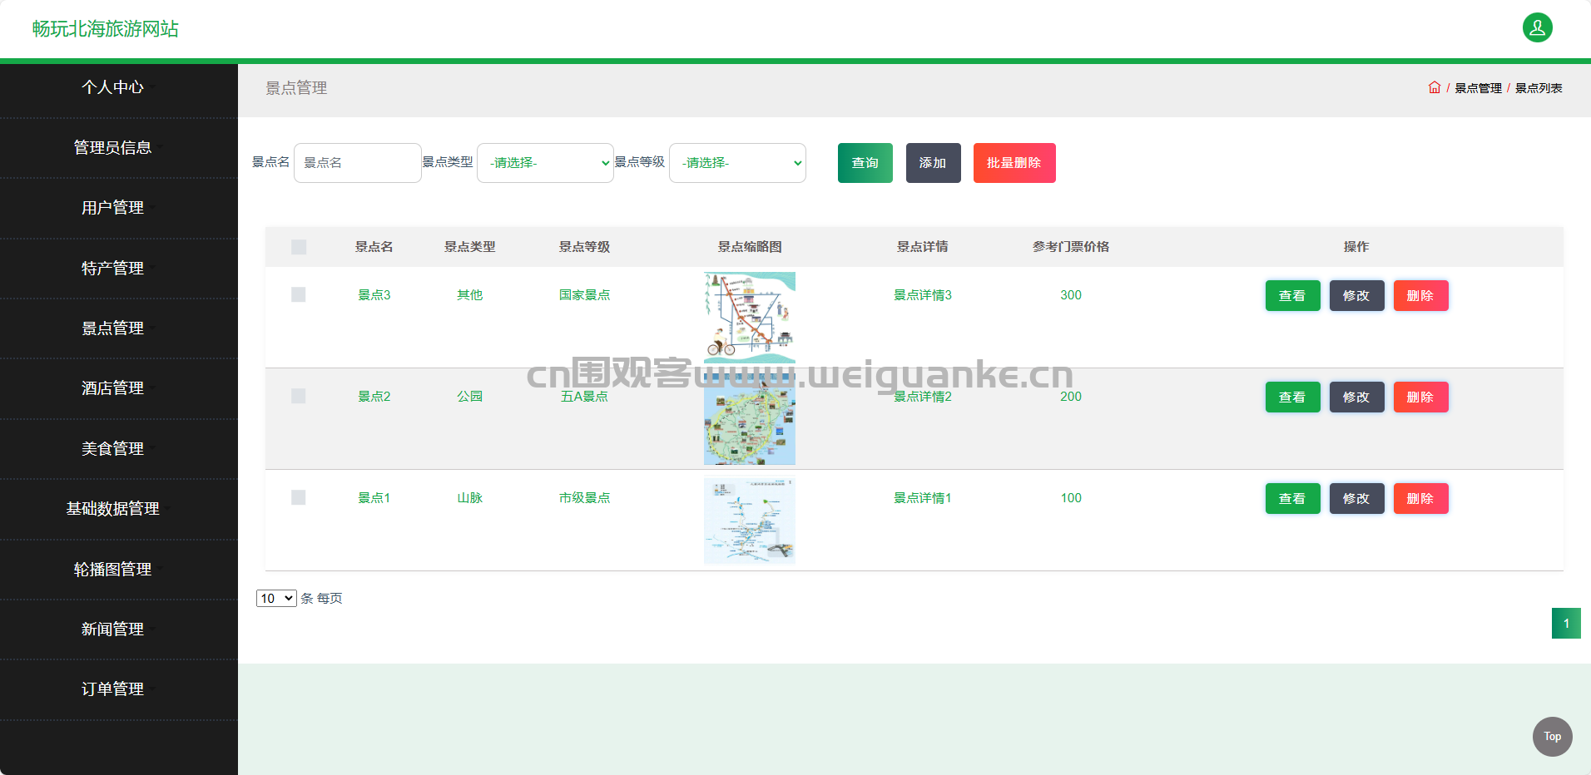The height and width of the screenshot is (775, 1591).
Task: Expand the rows-per-page dropdown
Action: [x=276, y=599]
